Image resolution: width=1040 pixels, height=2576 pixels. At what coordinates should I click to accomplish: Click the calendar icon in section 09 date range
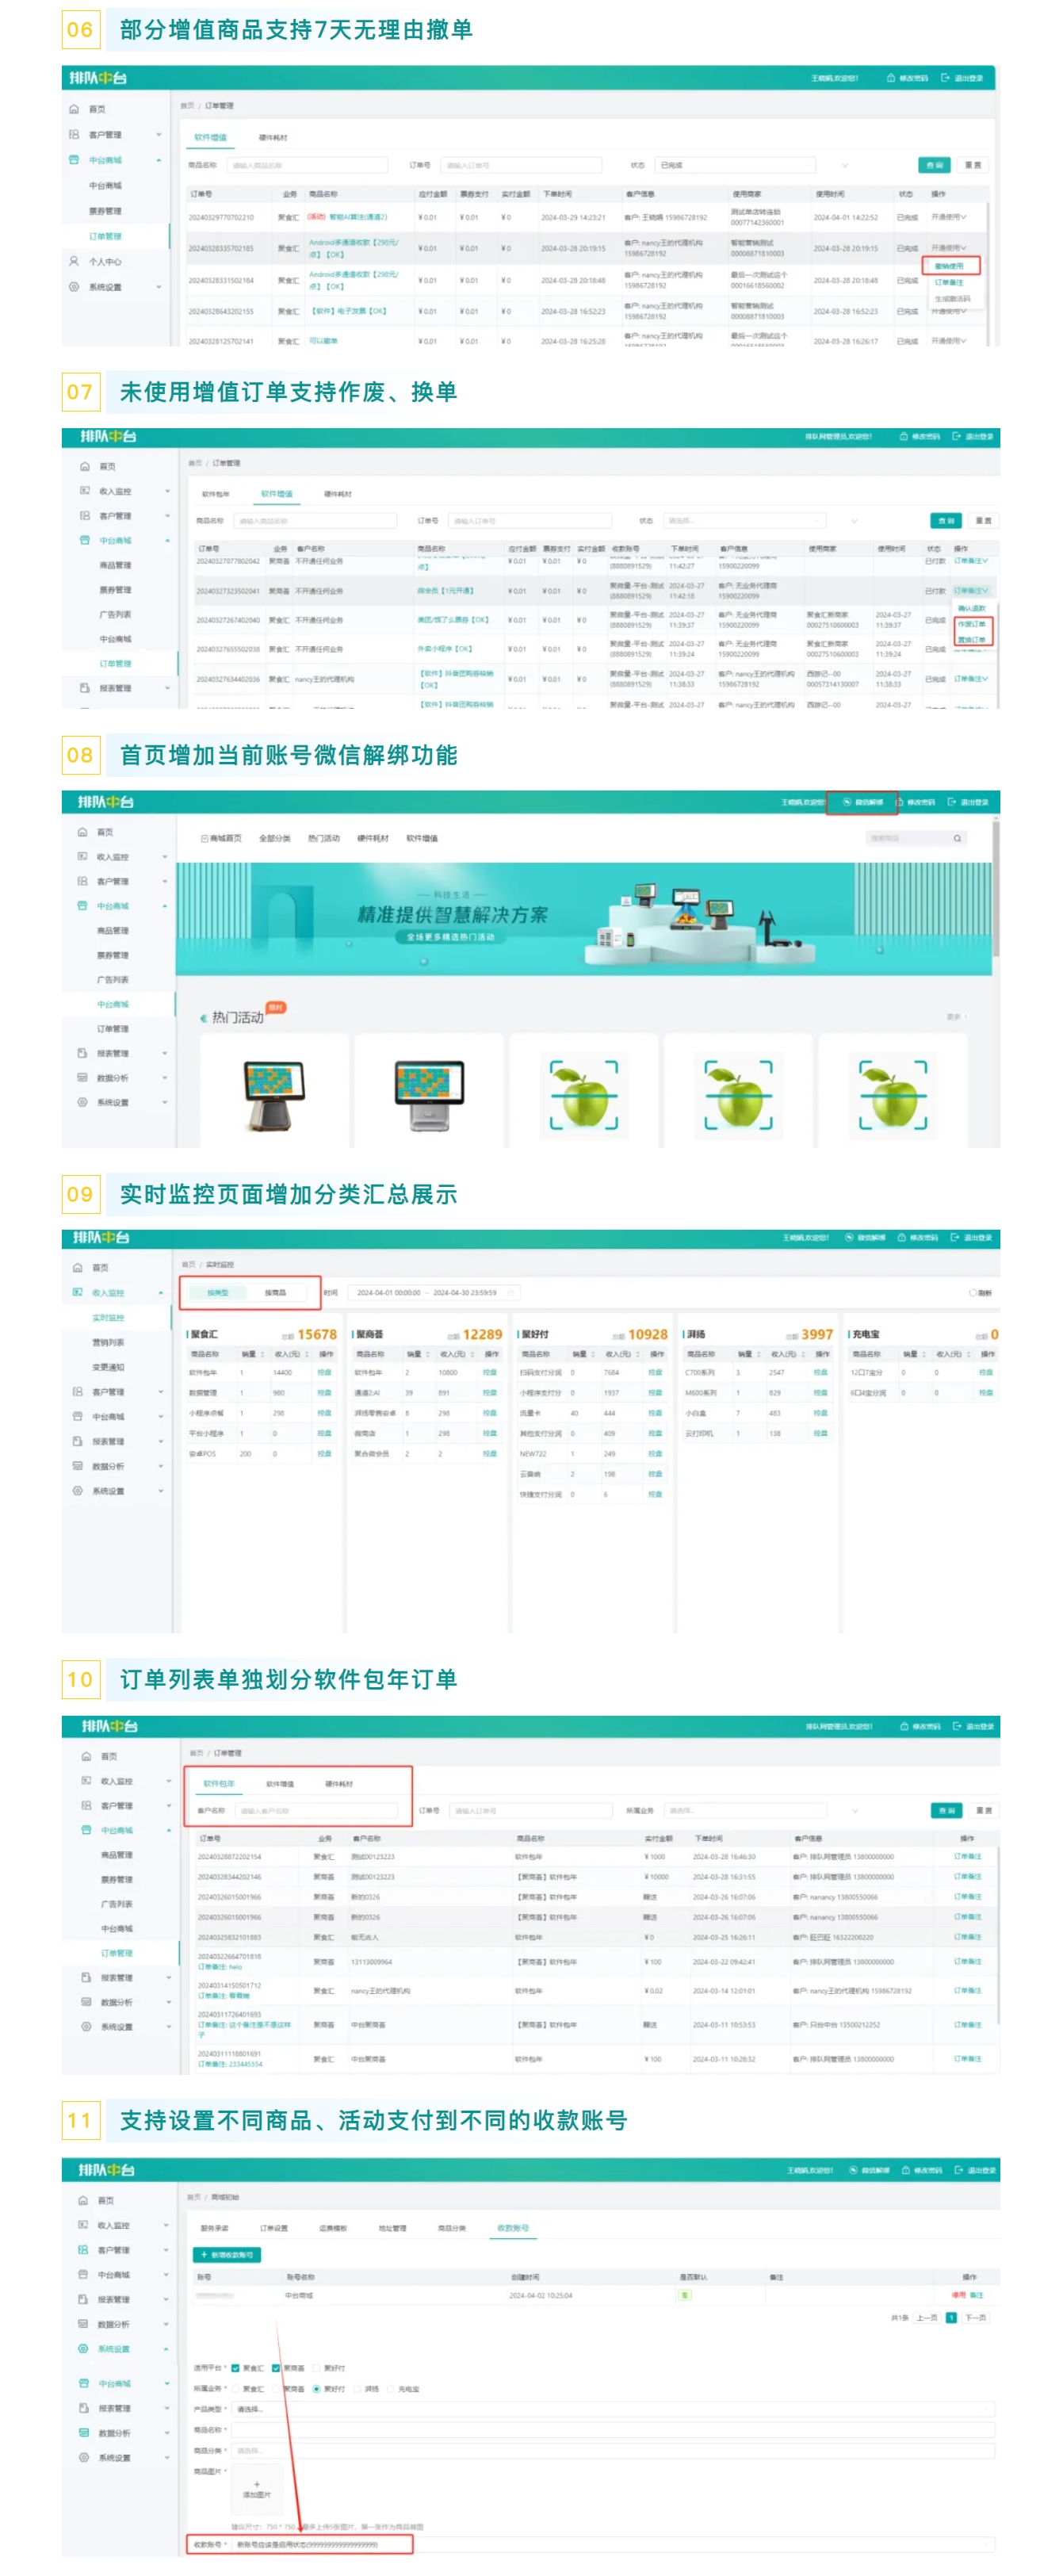[512, 1292]
